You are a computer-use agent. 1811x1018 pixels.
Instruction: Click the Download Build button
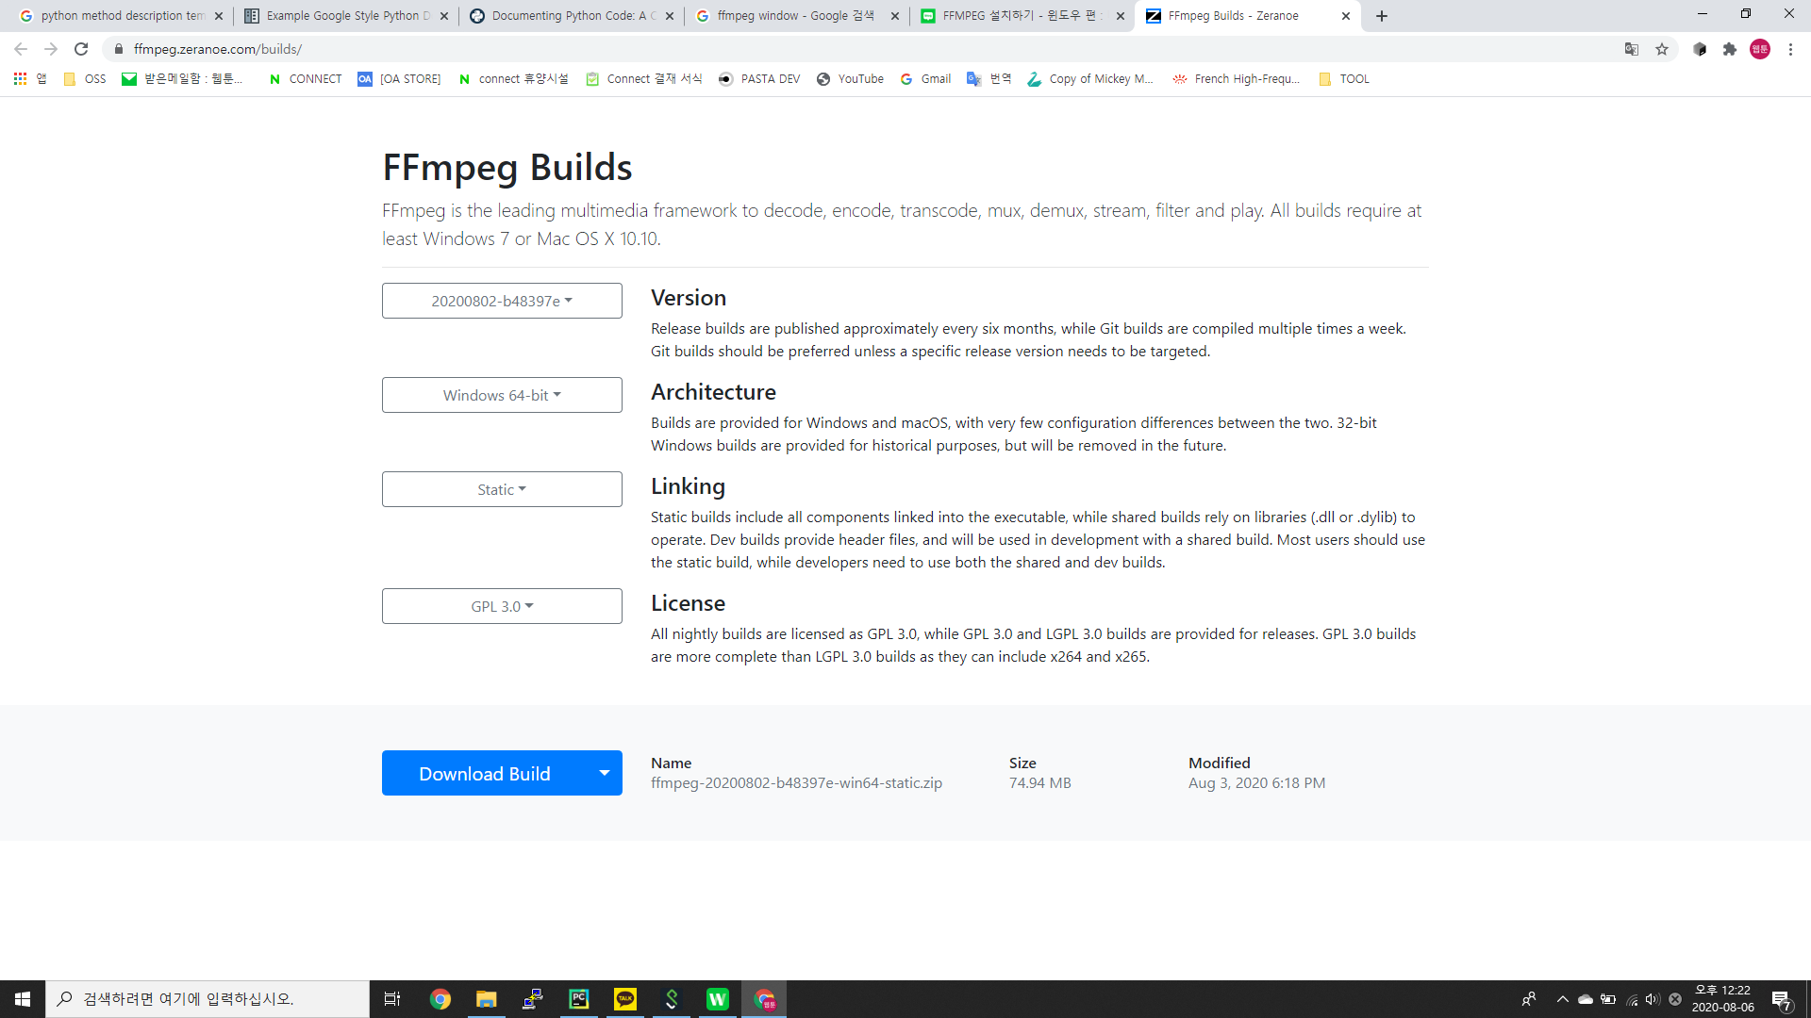484,773
